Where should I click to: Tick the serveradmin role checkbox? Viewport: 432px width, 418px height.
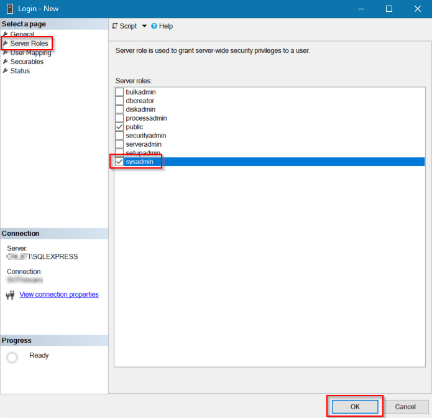pyautogui.click(x=119, y=144)
